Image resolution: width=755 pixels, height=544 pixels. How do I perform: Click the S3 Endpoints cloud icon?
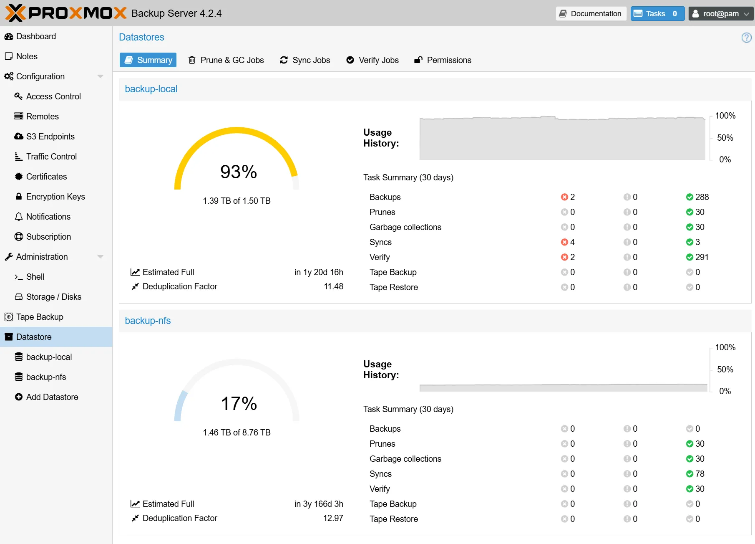(x=19, y=137)
